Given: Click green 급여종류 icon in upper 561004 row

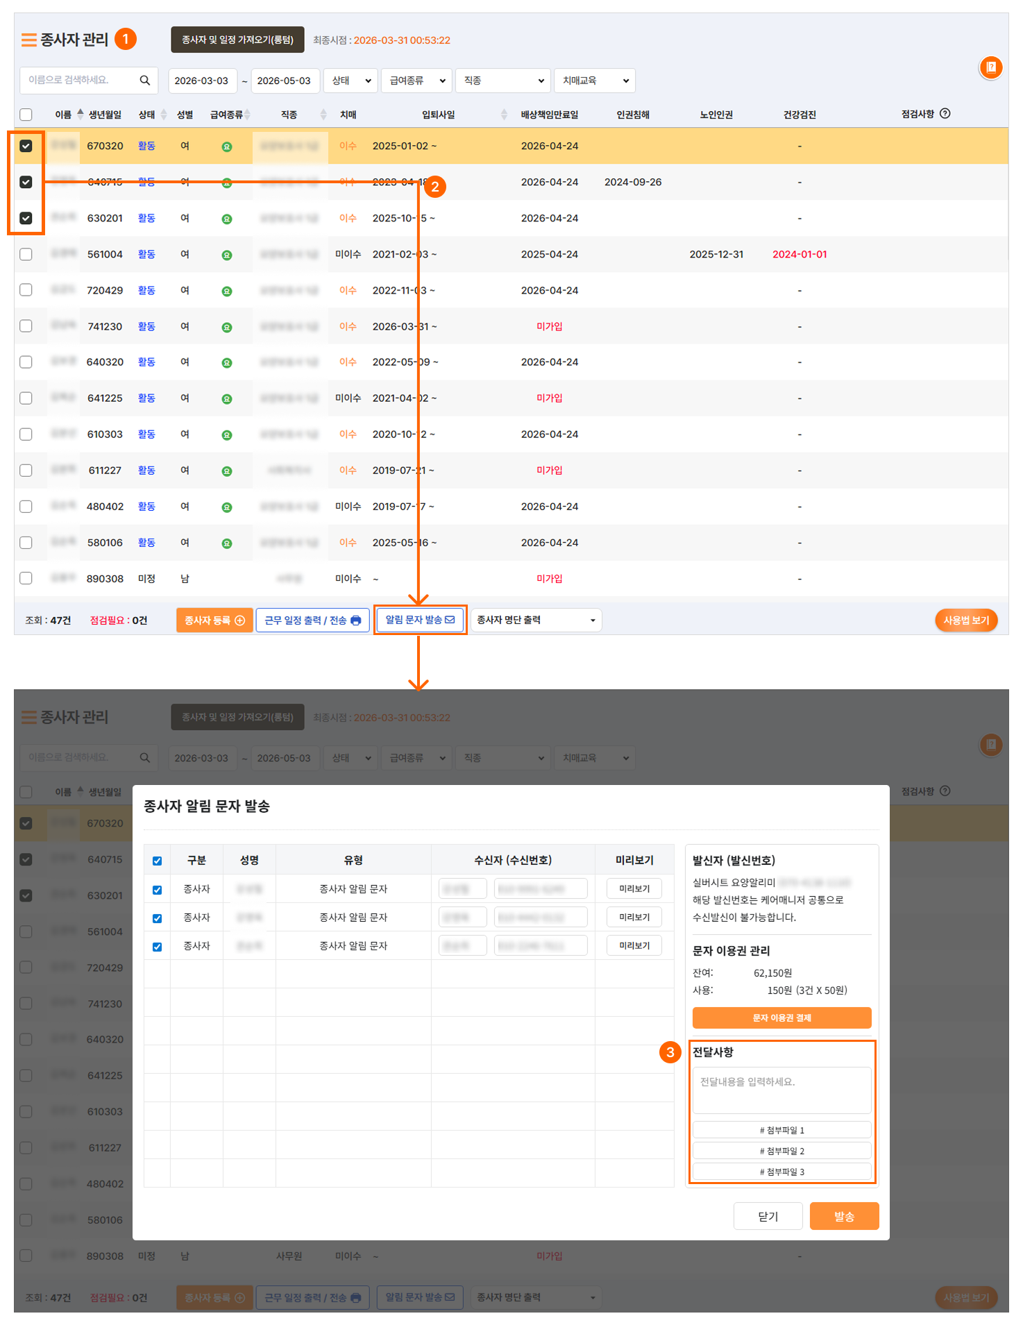Looking at the screenshot, I should pyautogui.click(x=227, y=255).
